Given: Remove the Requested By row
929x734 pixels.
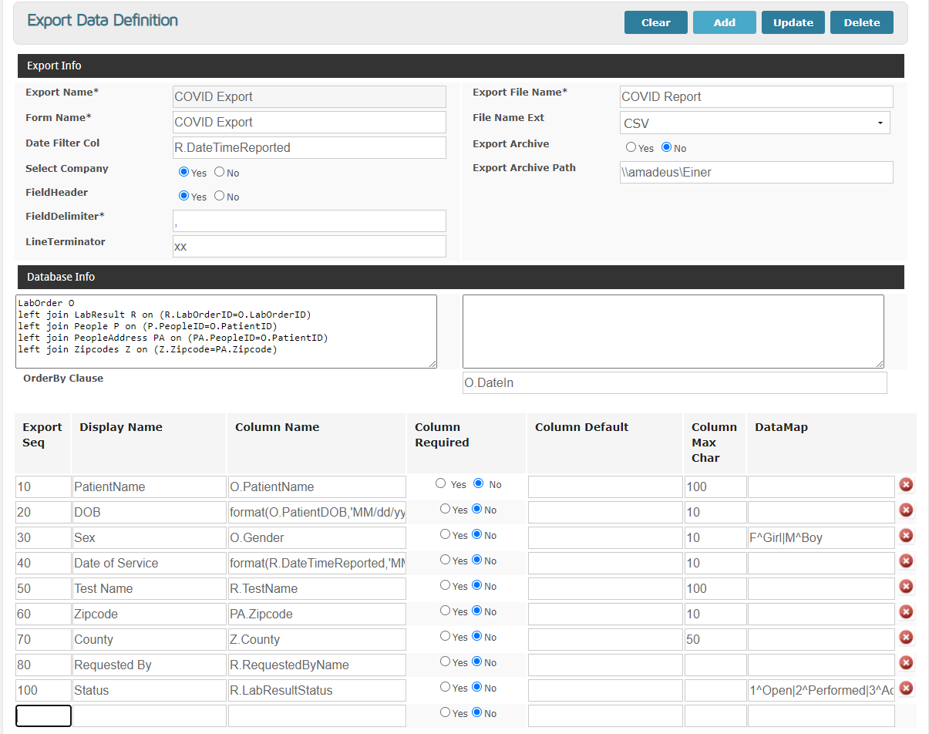Looking at the screenshot, I should pos(907,662).
